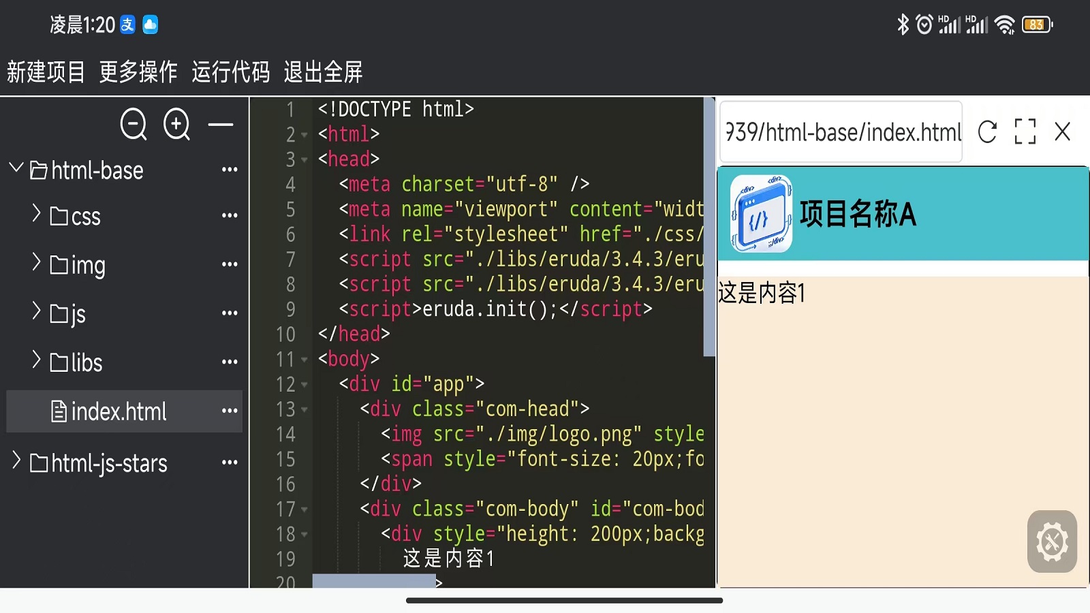Open the eruda devtools gear button
Screen dimensions: 1090x613
1052,541
